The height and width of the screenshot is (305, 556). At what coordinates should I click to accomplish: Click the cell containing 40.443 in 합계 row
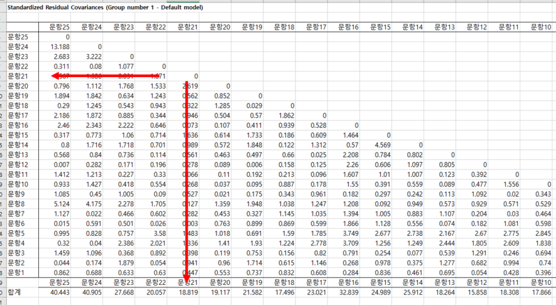pos(60,292)
